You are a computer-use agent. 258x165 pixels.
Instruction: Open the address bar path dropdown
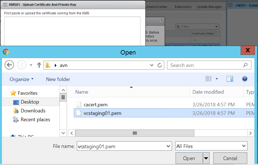point(152,65)
